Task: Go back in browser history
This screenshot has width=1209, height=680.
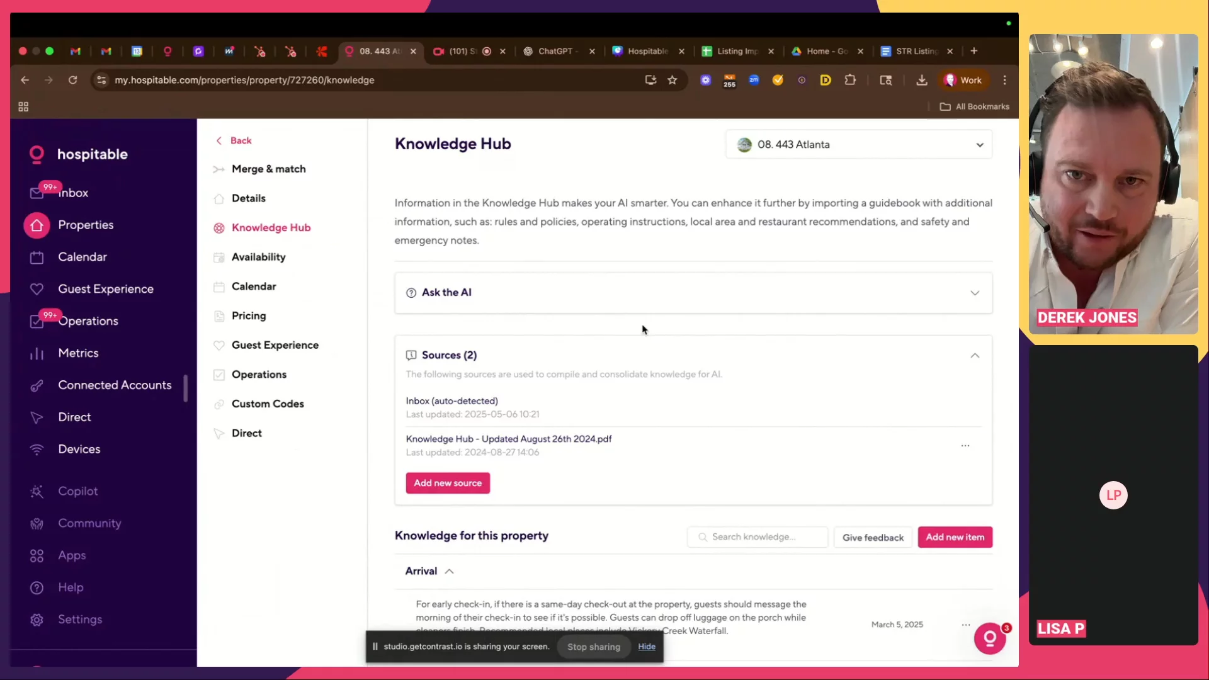Action: [25, 80]
